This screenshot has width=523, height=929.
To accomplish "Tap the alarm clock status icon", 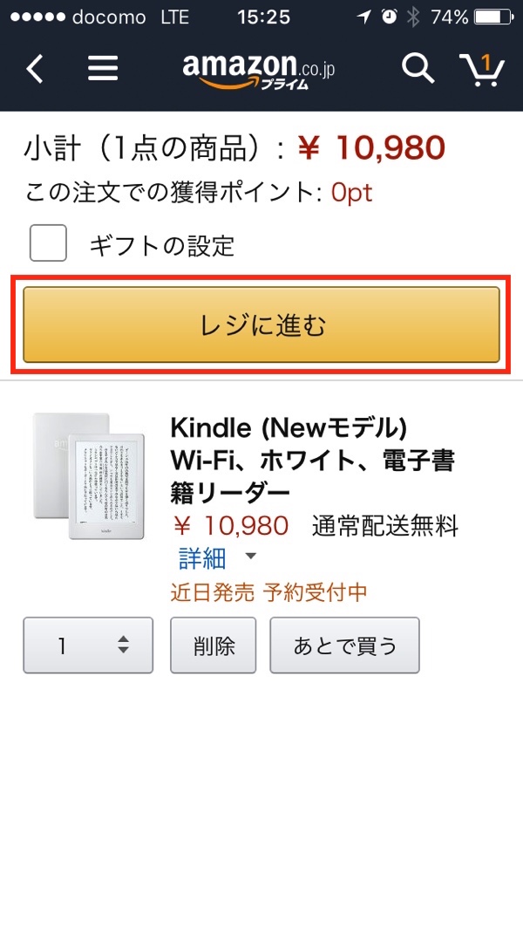I will point(389,17).
